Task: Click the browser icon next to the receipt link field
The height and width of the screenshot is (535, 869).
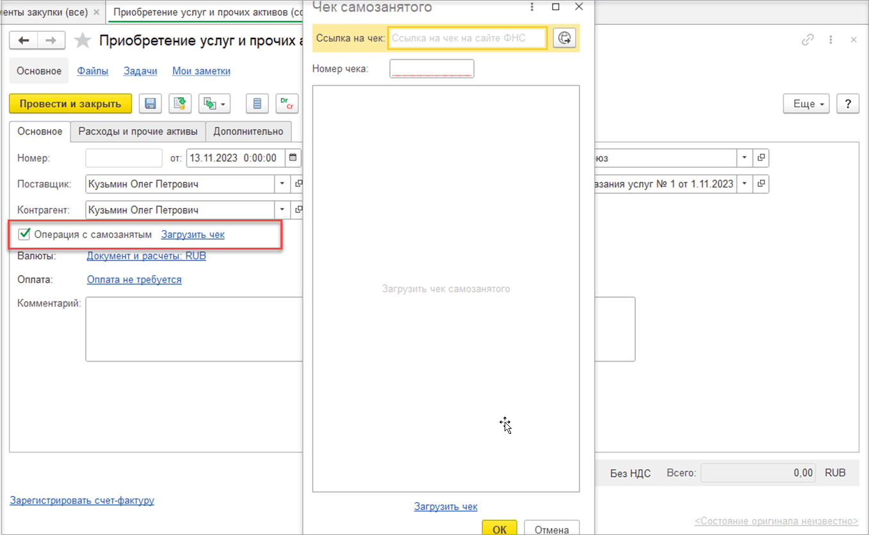Action: pyautogui.click(x=564, y=38)
